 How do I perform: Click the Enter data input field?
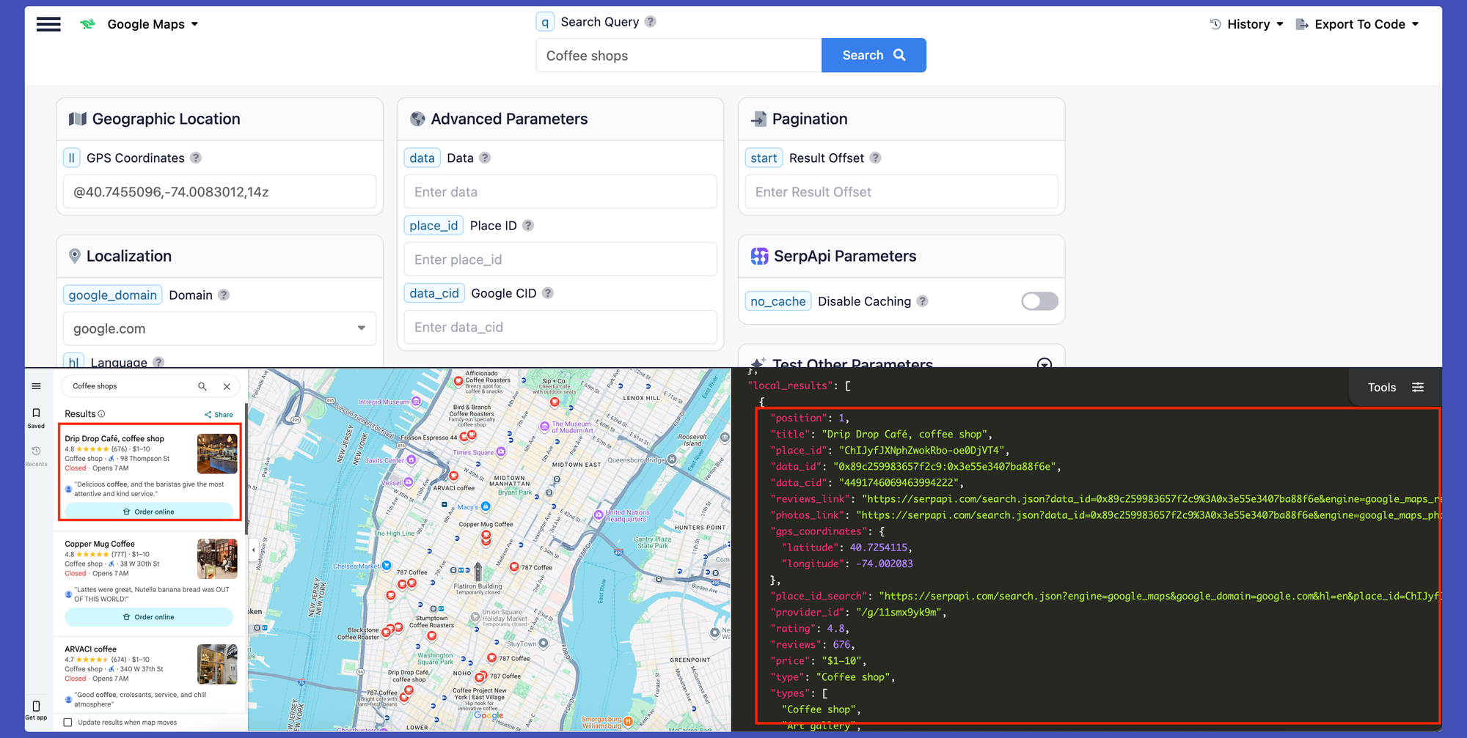[x=560, y=192]
